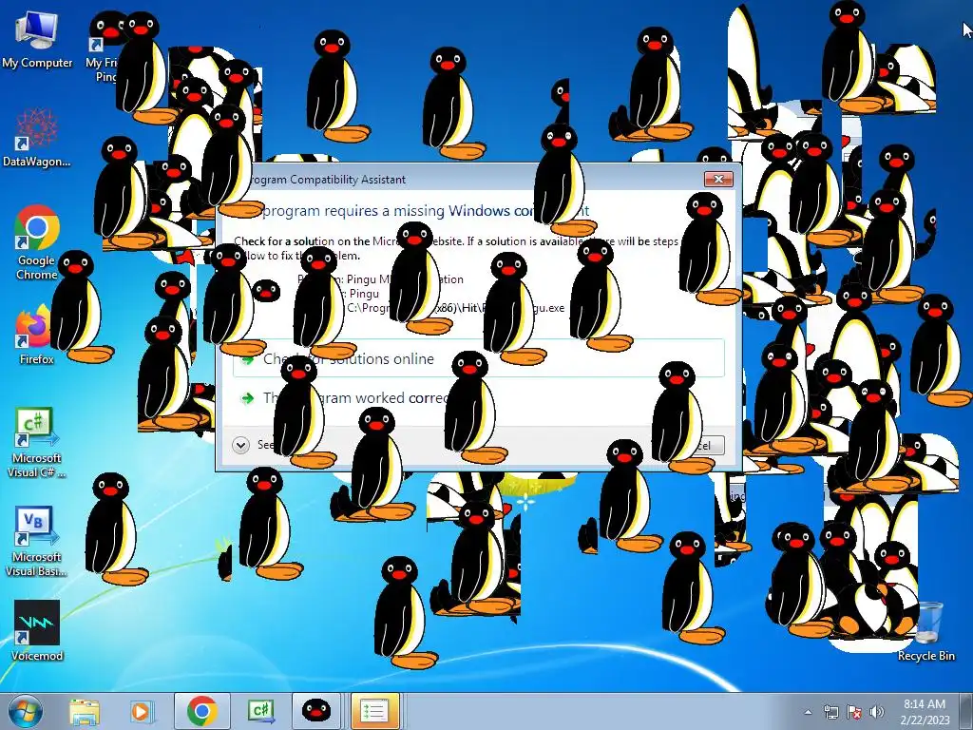973x730 pixels.
Task: Open the Action Center flag icon
Action: coord(854,712)
